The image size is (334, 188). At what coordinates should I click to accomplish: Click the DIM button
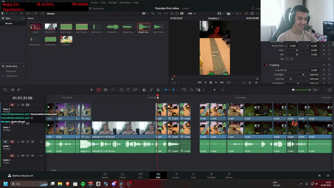point(315,90)
